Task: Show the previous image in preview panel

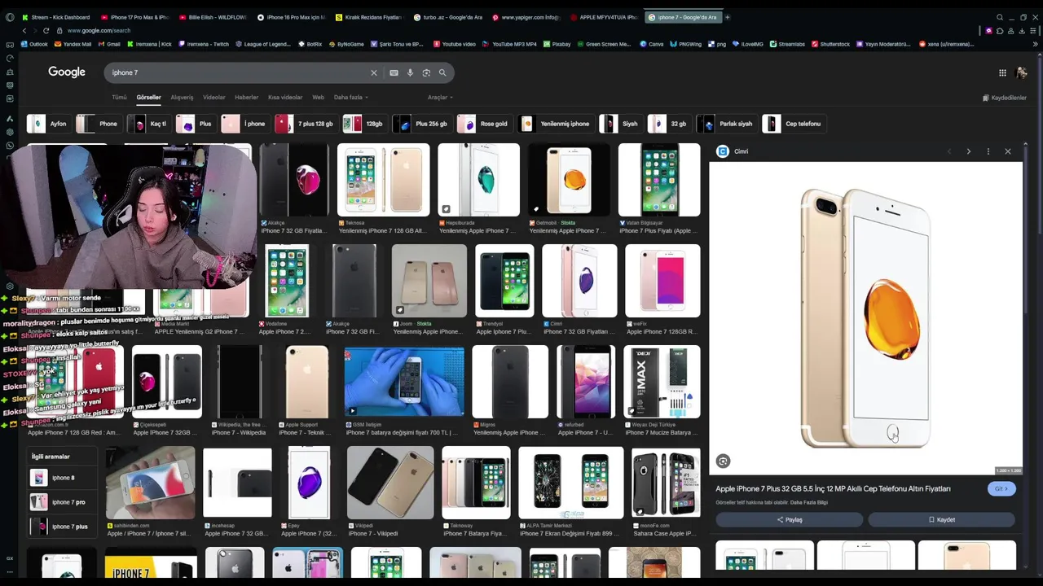Action: [x=948, y=151]
